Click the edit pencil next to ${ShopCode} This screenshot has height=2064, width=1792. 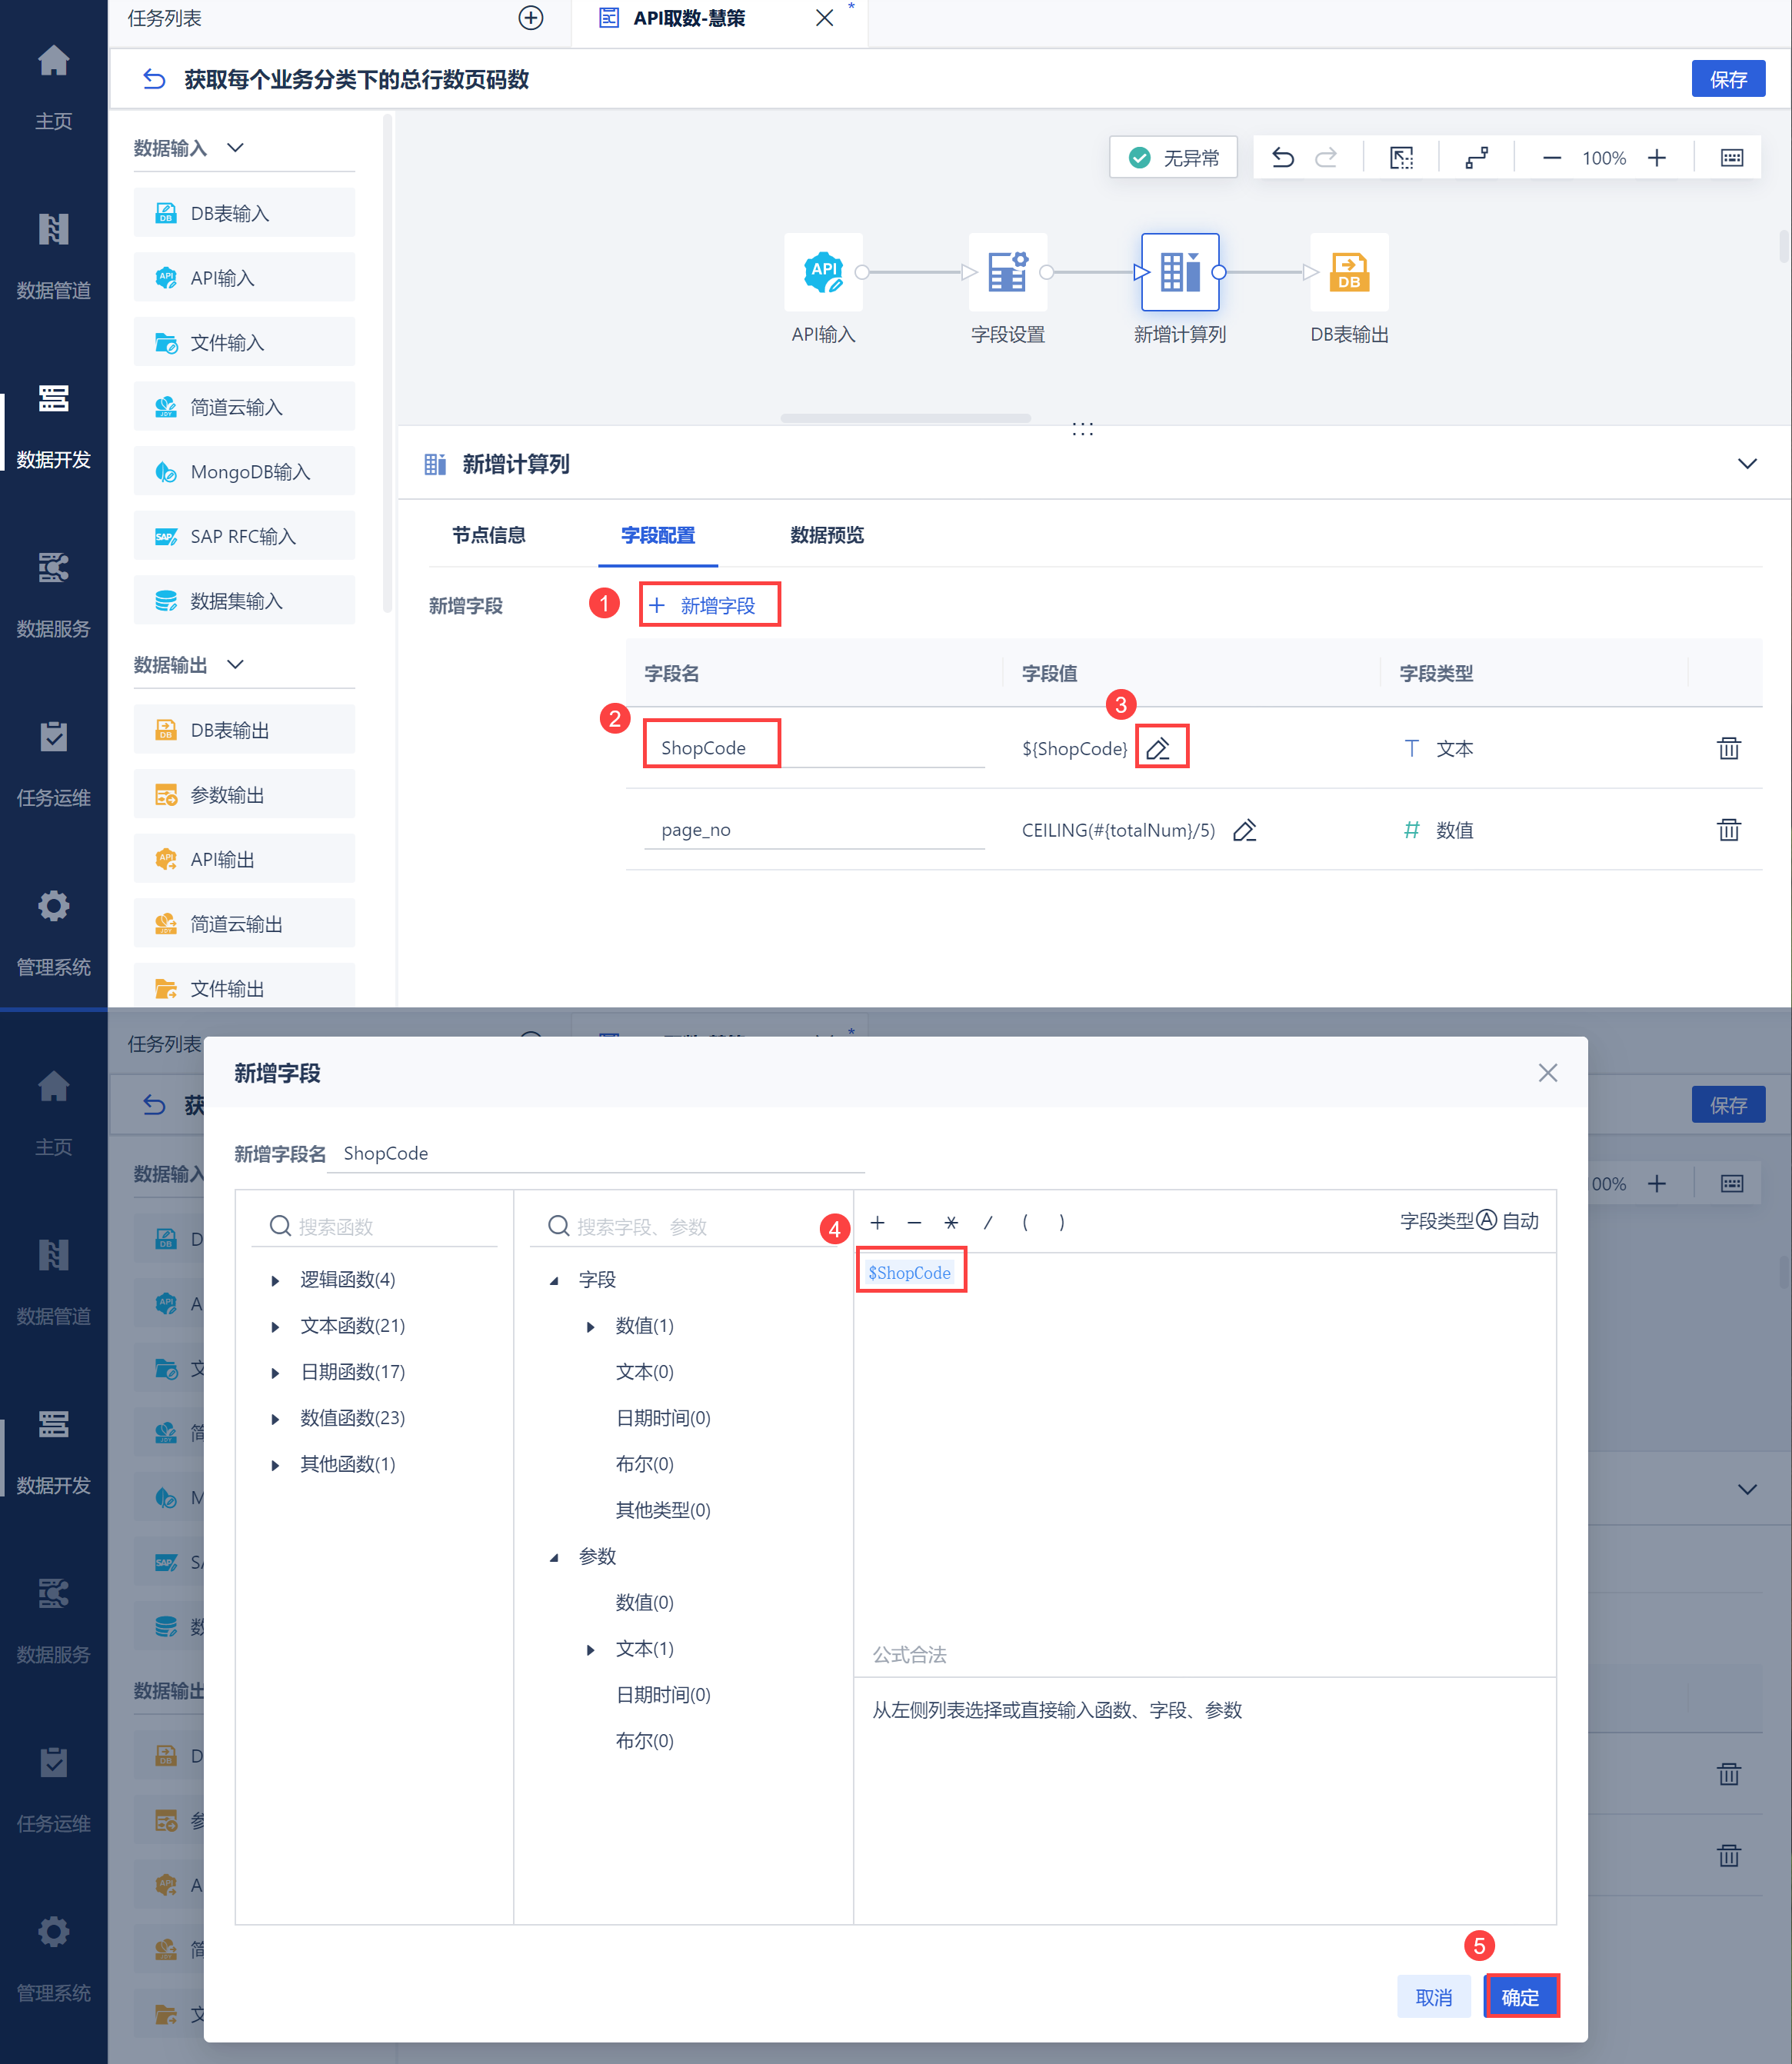(1159, 748)
